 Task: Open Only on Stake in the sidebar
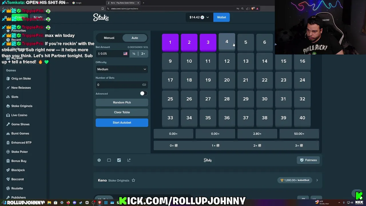21,78
